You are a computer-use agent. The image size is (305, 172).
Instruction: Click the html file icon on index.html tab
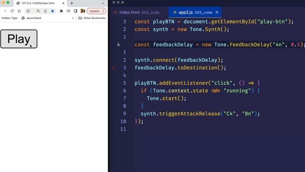point(115,12)
